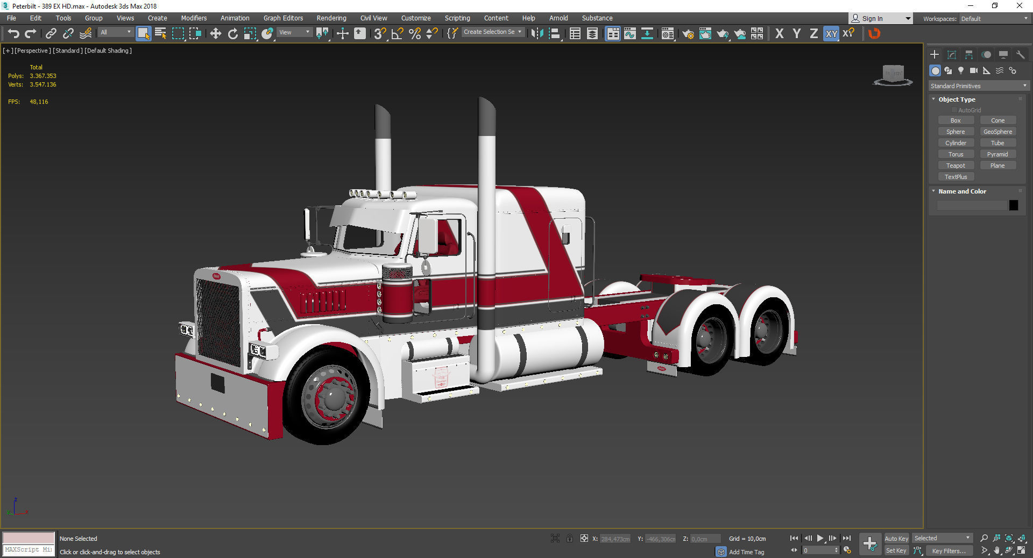Toggle Spinner Snap button
Screen dimensions: 1033x558
pyautogui.click(x=431, y=33)
